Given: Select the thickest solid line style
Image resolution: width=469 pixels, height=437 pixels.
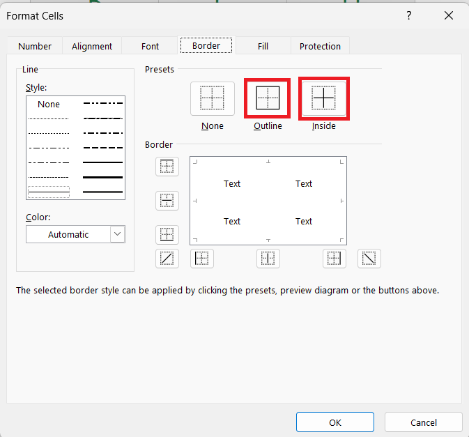Looking at the screenshot, I should point(102,177).
